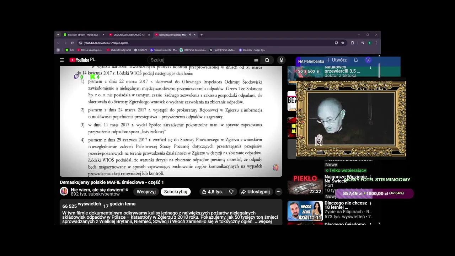Open Wyświetl swój kanał bookmark
455x256 pixels.
119,50
